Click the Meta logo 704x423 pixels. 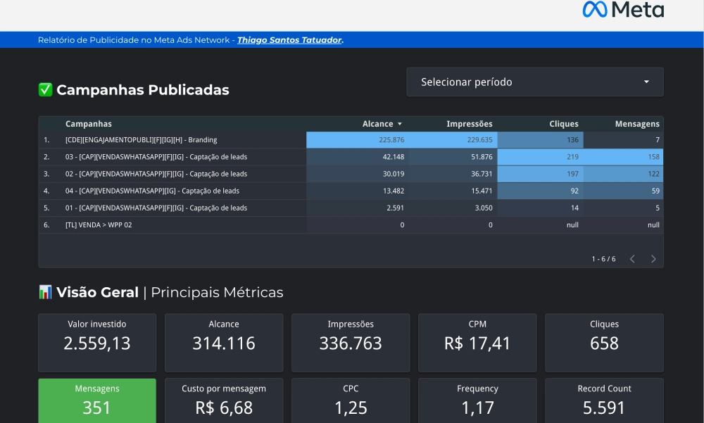623,10
